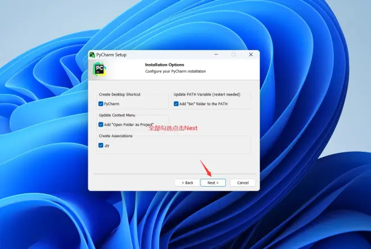Toggle the .py association checkbox

point(101,146)
